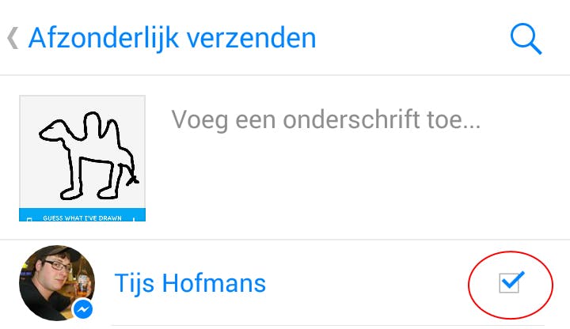
Task: Click the lightning bolt Messenger logo
Action: point(83,309)
